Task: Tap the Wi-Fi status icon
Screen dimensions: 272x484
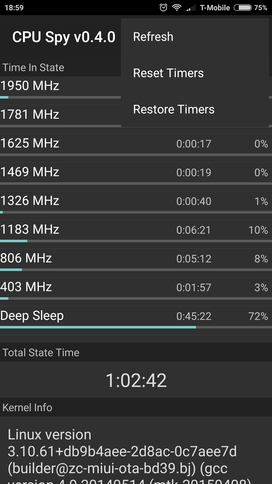Action: click(177, 8)
